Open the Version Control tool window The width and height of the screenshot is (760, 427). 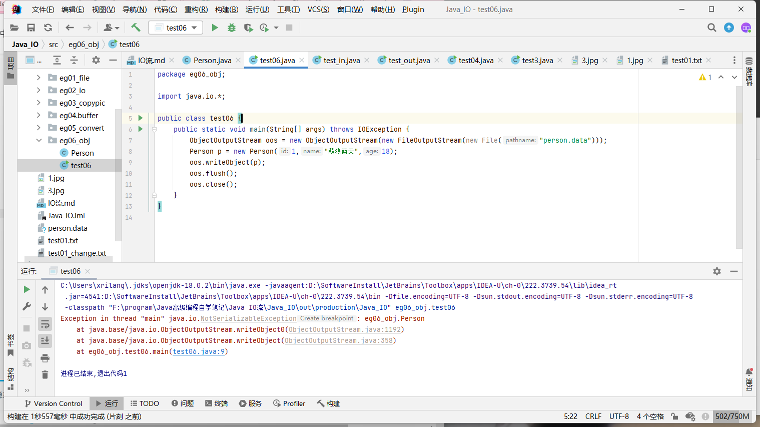click(53, 403)
